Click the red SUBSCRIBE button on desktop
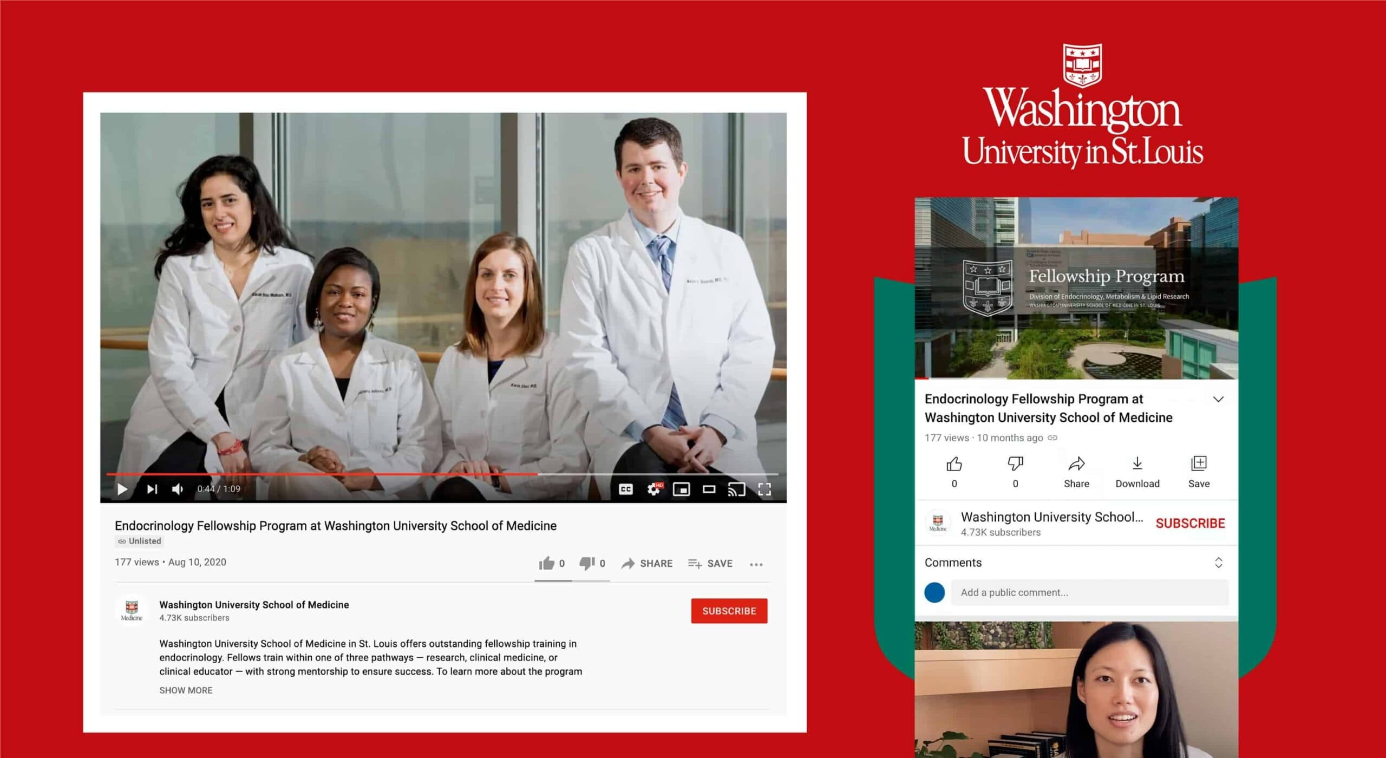This screenshot has height=758, width=1386. point(729,611)
